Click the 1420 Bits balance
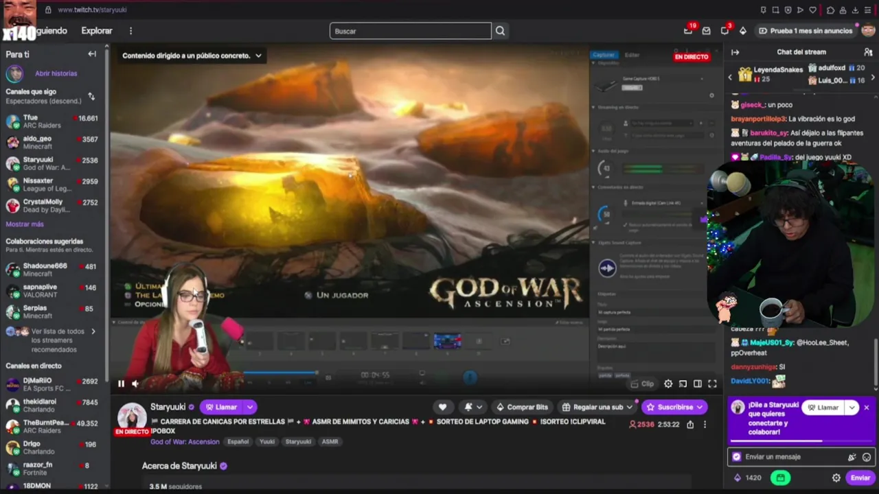The height and width of the screenshot is (494, 879). [x=747, y=478]
